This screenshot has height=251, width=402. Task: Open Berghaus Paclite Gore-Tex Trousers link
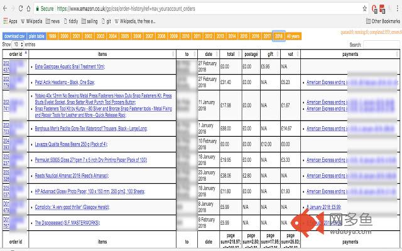(x=91, y=129)
